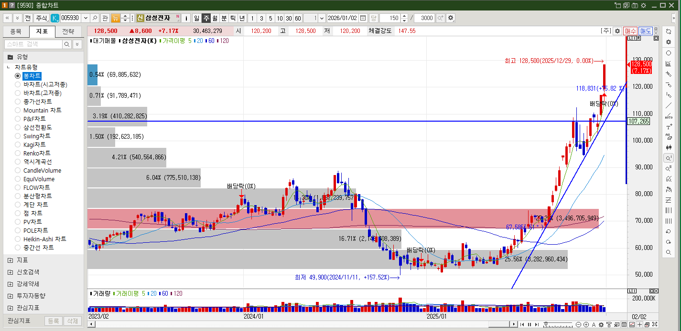
Task: Open the stock code dropdown arrow
Action: click(x=86, y=18)
